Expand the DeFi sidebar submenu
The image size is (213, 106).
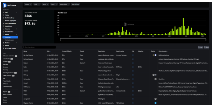17,12
